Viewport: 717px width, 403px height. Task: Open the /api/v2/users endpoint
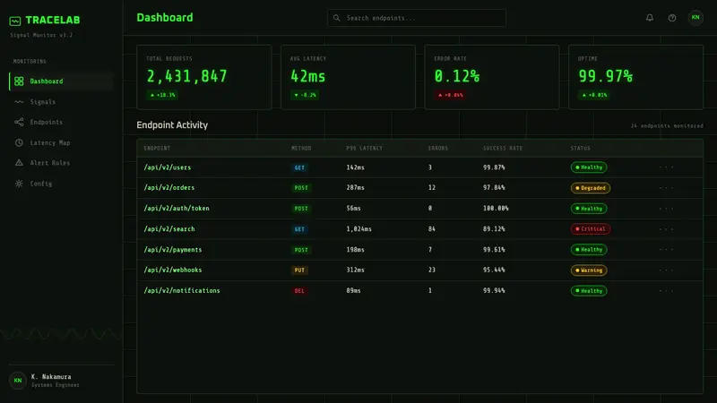pos(168,167)
